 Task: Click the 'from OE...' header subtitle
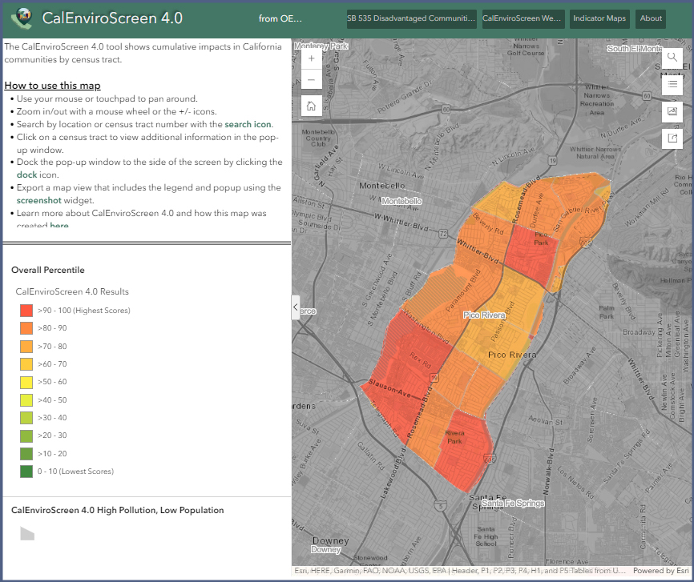click(x=280, y=18)
